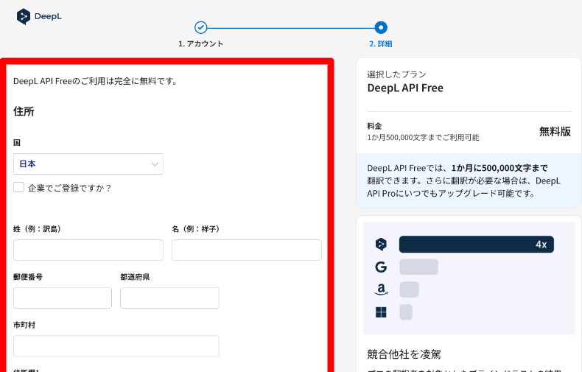
Task: Focus the 姓 (例：訳島) input field
Action: click(x=88, y=250)
